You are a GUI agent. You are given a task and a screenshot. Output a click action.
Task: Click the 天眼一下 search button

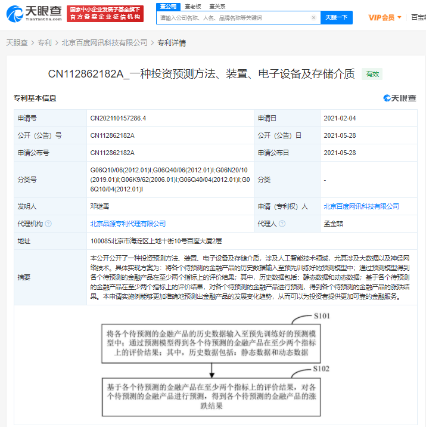click(x=337, y=18)
